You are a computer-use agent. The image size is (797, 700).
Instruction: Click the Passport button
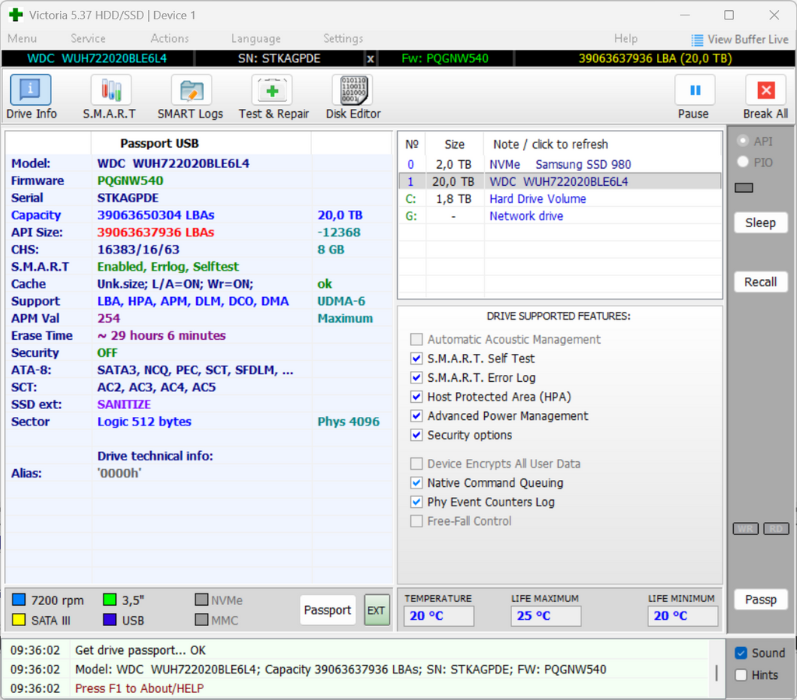328,610
